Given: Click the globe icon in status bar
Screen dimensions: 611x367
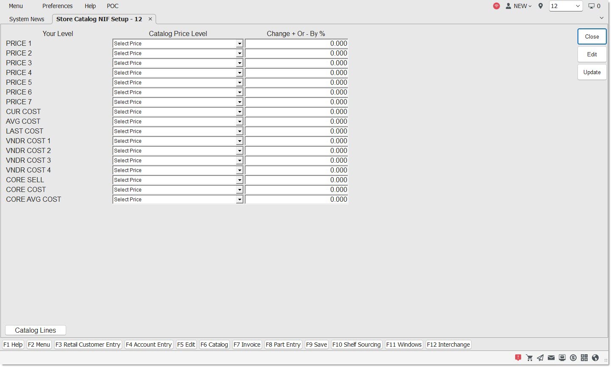Looking at the screenshot, I should click(x=595, y=358).
